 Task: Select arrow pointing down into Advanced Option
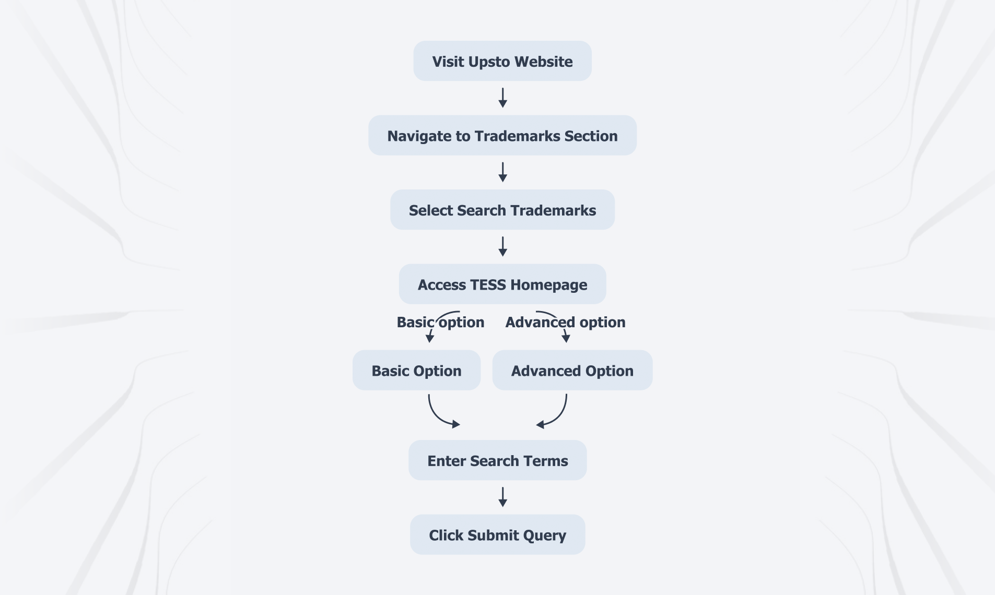click(566, 338)
